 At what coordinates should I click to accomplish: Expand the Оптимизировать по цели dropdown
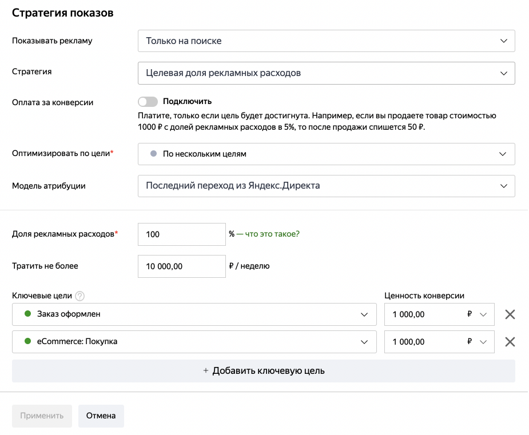click(326, 154)
